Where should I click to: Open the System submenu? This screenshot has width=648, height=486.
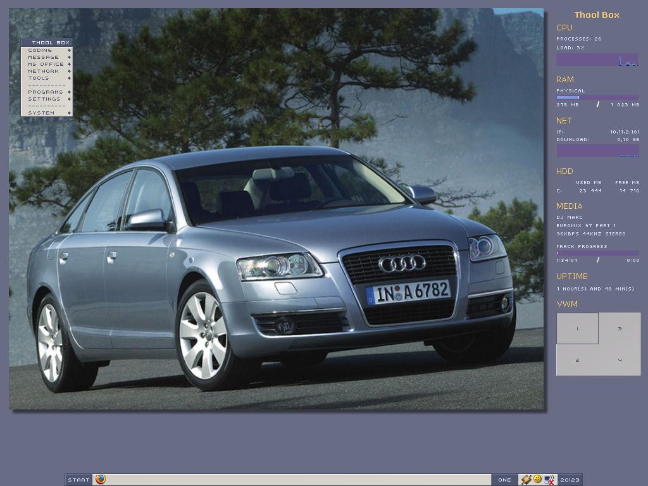pyautogui.click(x=47, y=113)
